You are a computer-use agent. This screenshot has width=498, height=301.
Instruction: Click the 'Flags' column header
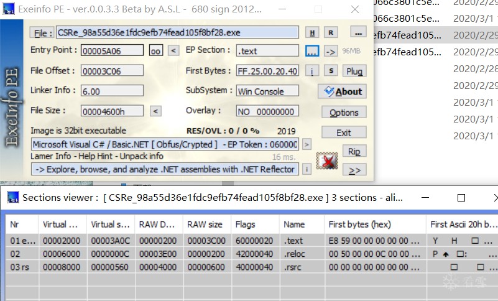click(256, 224)
